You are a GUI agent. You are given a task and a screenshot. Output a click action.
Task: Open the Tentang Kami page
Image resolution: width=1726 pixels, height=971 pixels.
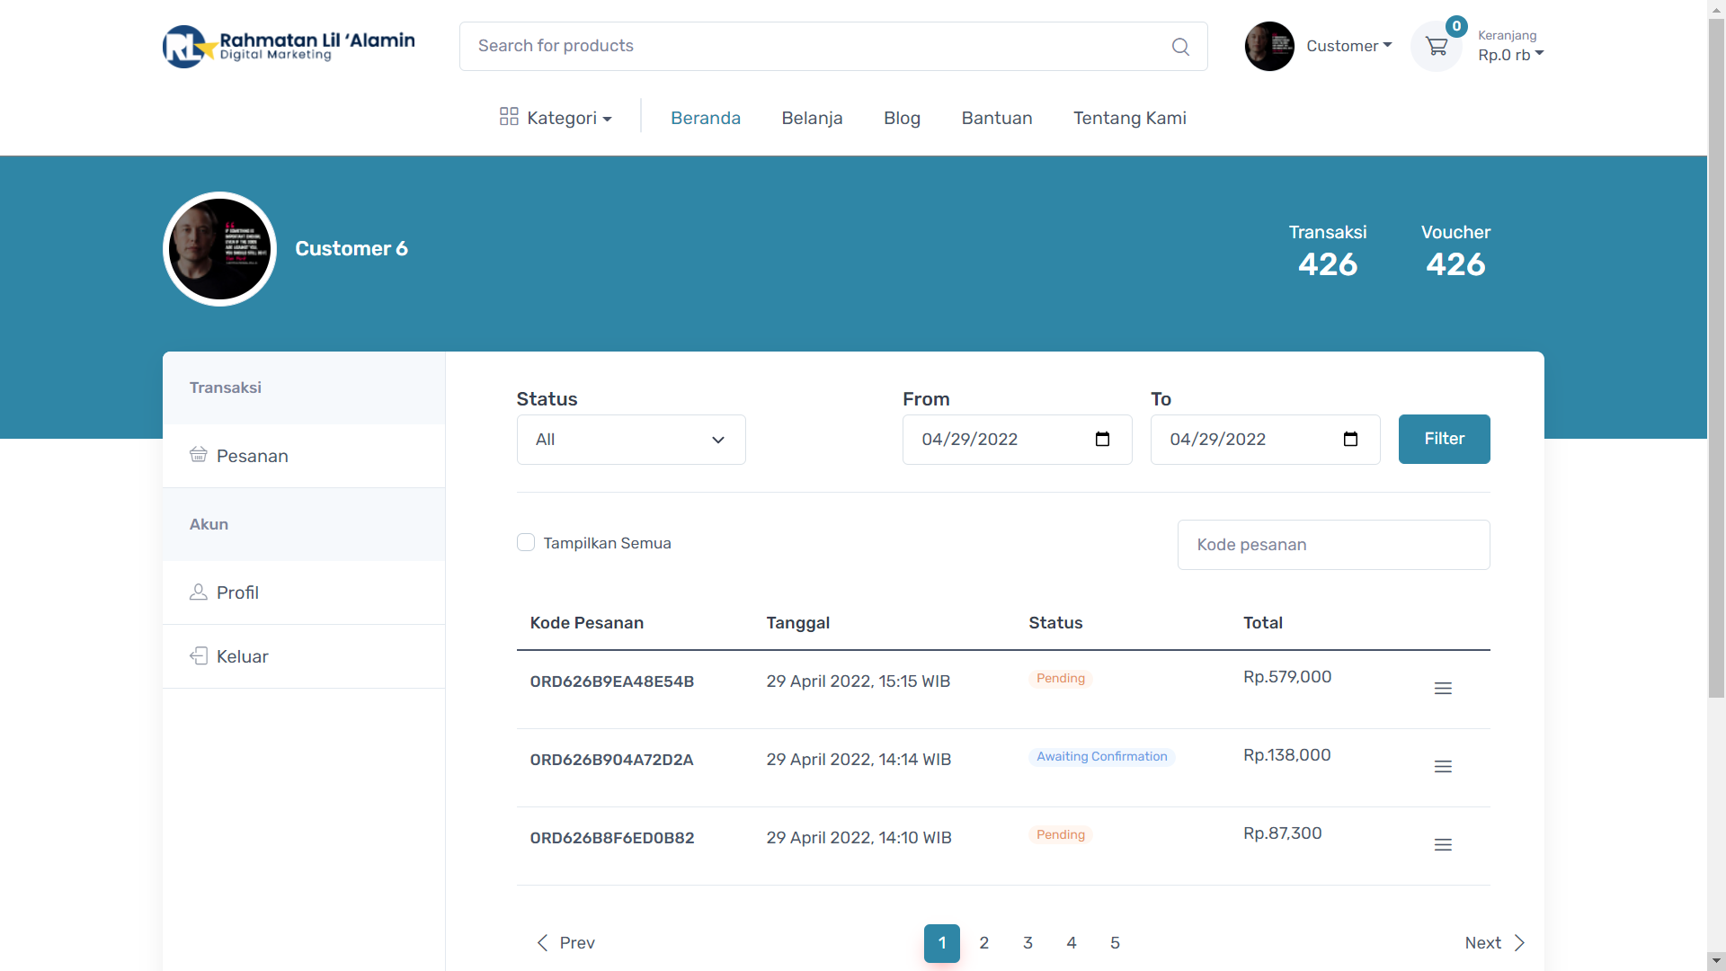point(1129,118)
